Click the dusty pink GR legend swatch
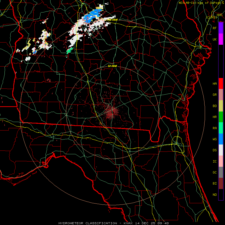Screen dimensions: 225x225 pyautogui.click(x=221, y=95)
